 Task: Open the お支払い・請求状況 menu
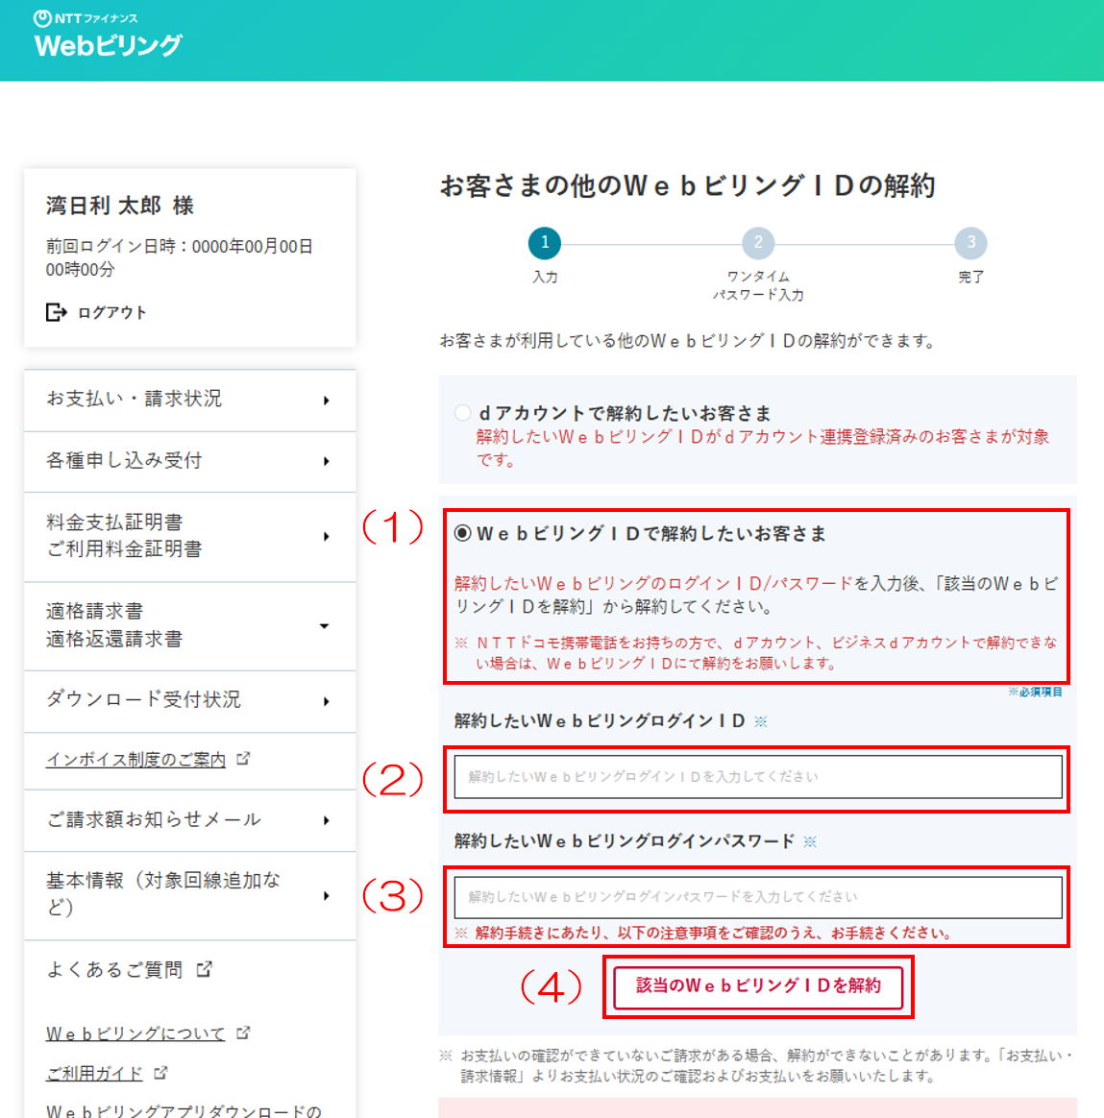click(x=189, y=400)
